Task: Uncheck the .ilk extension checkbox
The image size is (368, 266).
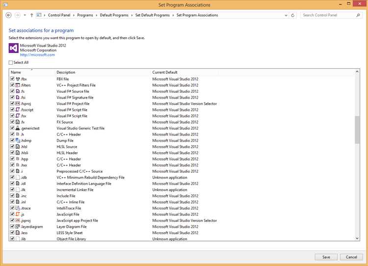Action: coord(12,189)
